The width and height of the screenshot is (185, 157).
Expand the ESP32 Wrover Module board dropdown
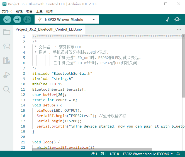66,19
